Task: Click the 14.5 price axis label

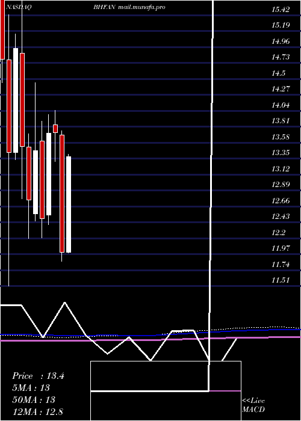Action: [278, 73]
